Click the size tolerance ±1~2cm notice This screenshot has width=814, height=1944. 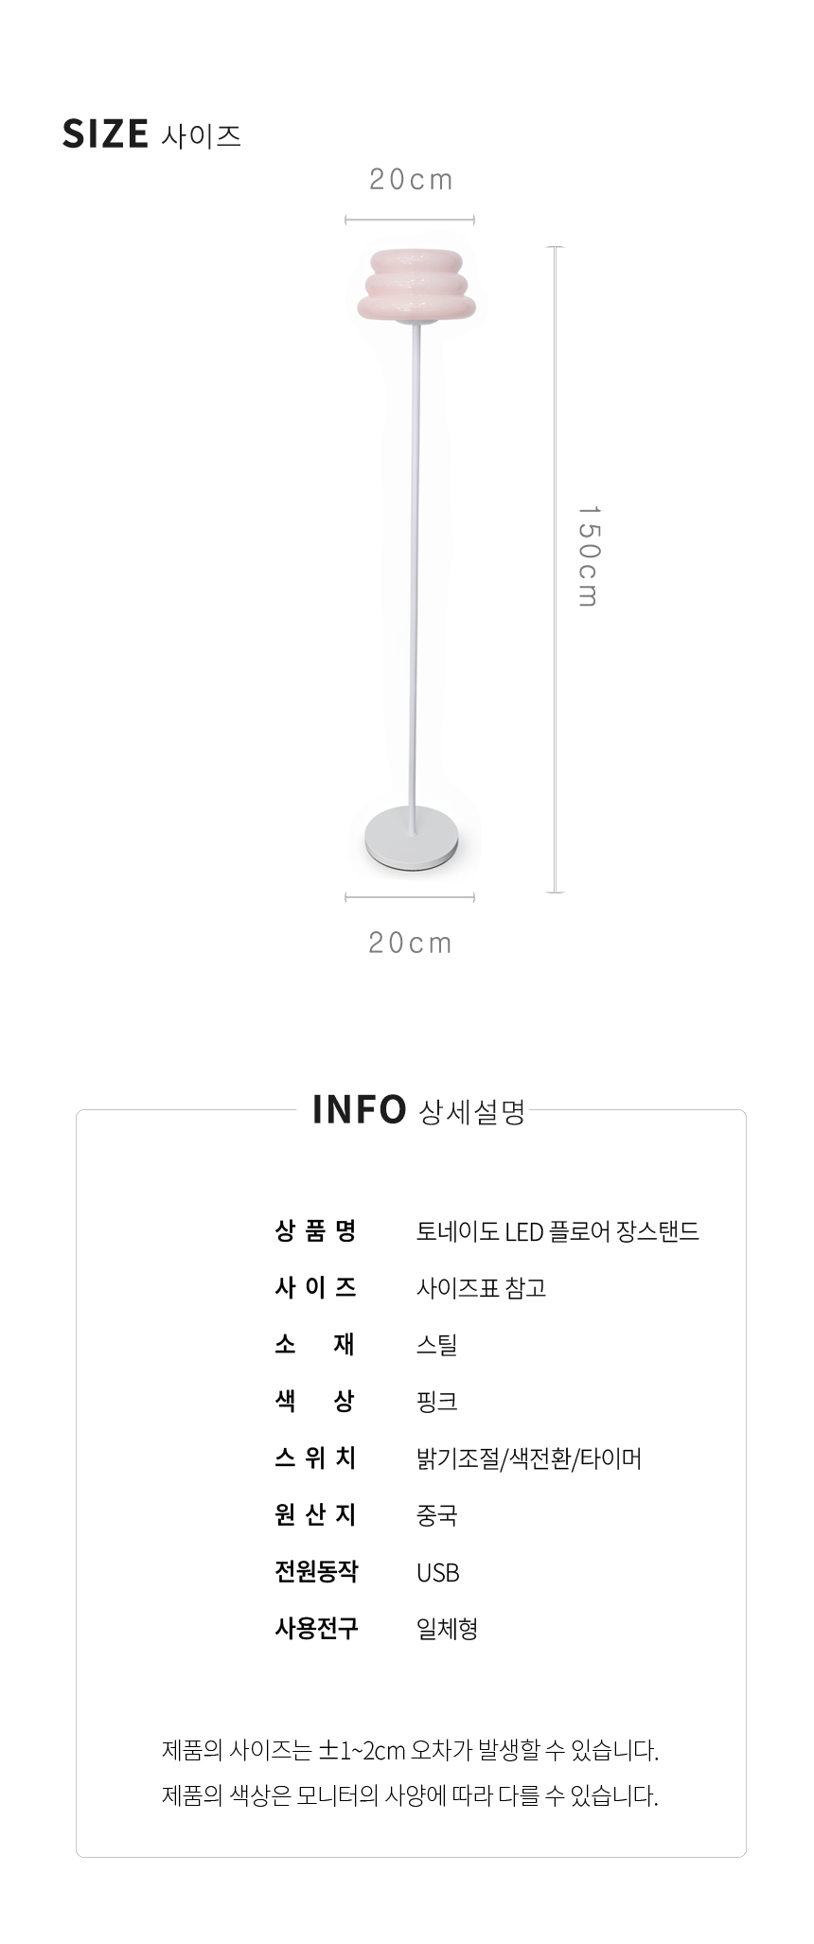click(x=410, y=1750)
